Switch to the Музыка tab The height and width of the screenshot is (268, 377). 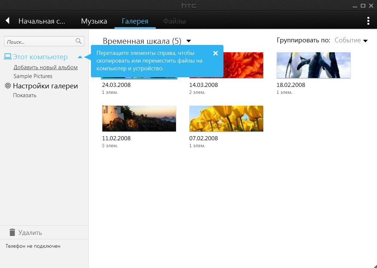coord(94,21)
